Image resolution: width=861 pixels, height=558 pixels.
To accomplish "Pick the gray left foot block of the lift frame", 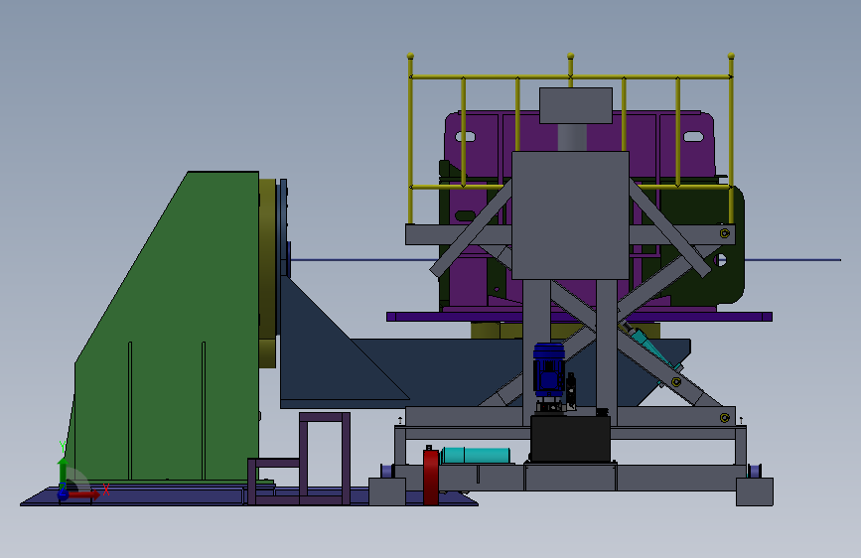I will tap(387, 491).
